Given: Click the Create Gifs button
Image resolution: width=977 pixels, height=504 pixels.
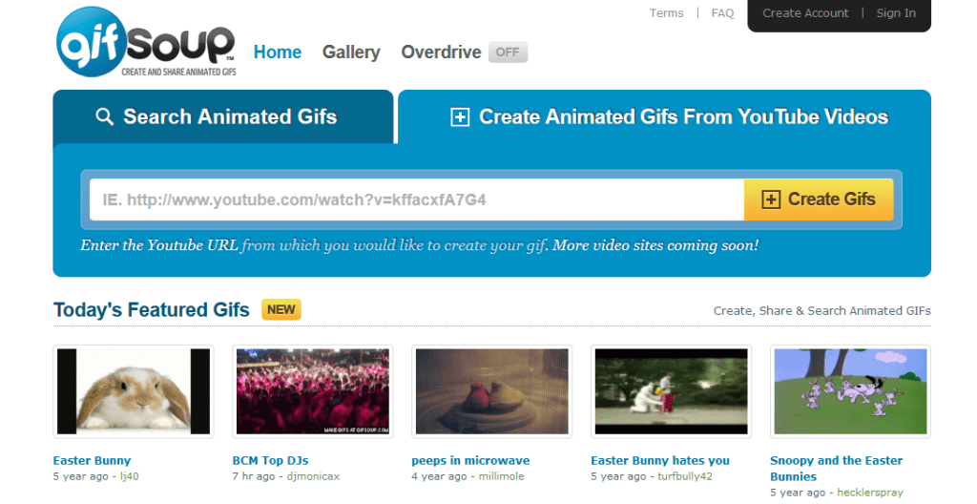Looking at the screenshot, I should pyautogui.click(x=819, y=199).
